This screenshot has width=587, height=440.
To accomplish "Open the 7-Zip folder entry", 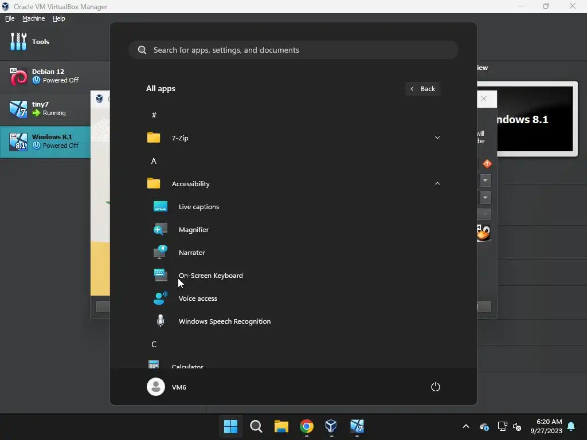I will pos(294,137).
